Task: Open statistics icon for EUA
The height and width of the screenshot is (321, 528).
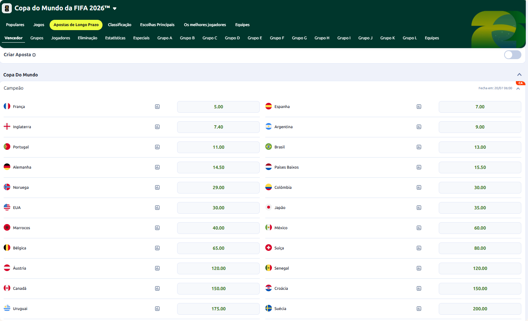Action: pyautogui.click(x=157, y=208)
